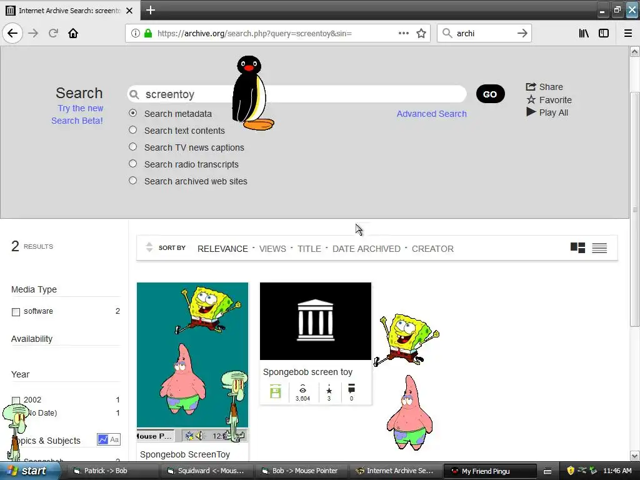Go back to the previous page
640x480 pixels.
(12, 33)
